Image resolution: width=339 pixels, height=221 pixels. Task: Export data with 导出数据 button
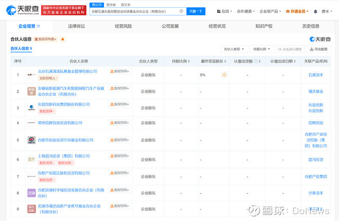click(x=319, y=49)
